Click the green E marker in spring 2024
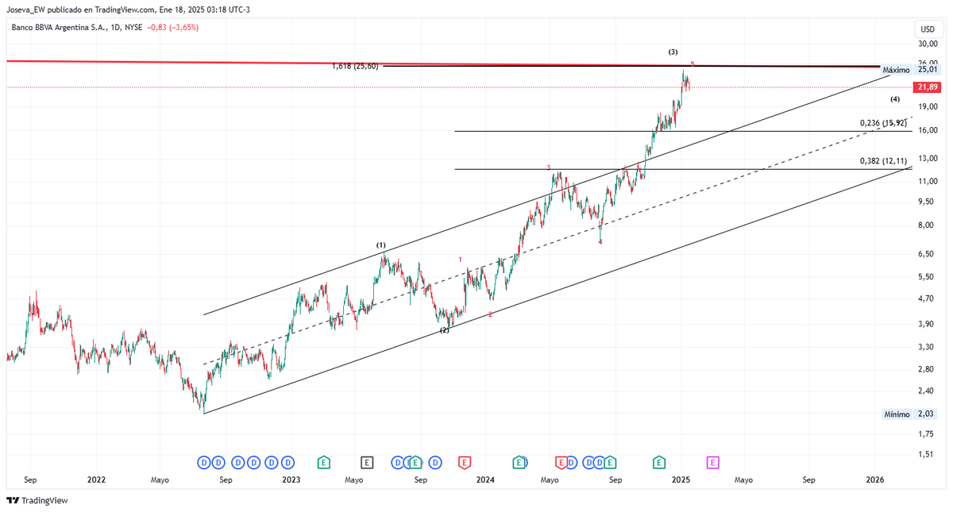The height and width of the screenshot is (512, 953). (519, 462)
